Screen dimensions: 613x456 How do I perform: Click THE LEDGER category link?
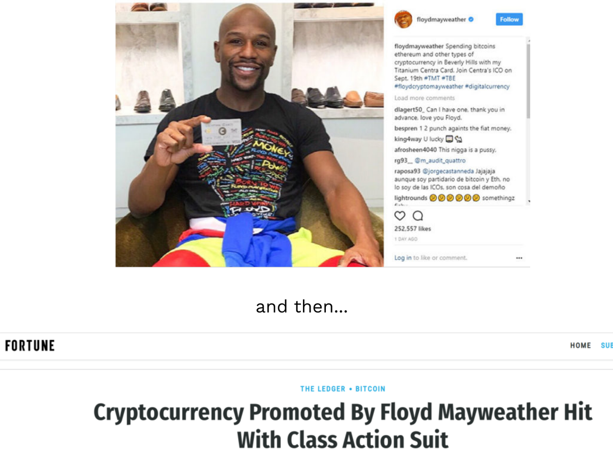click(322, 389)
